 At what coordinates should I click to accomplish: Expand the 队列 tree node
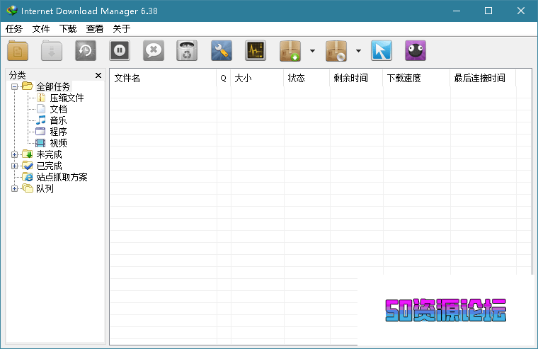[x=14, y=188]
